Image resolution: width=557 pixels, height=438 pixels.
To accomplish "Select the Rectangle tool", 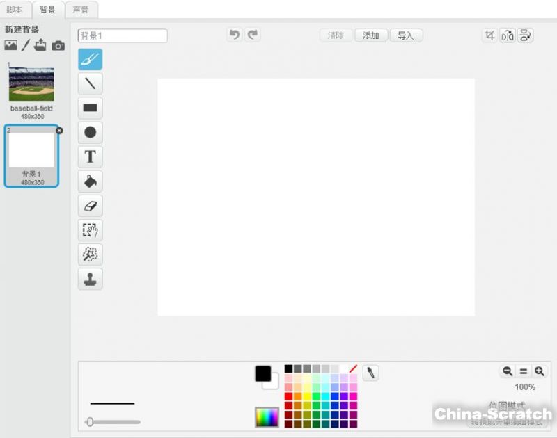I will (90, 108).
